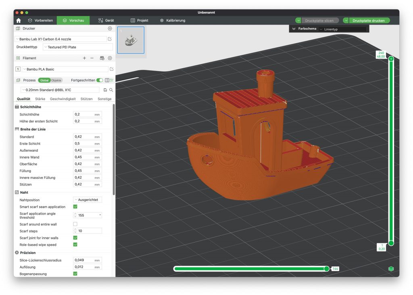Open the Geschwindigkeit settings tab
Image resolution: width=413 pixels, height=295 pixels.
click(63, 99)
